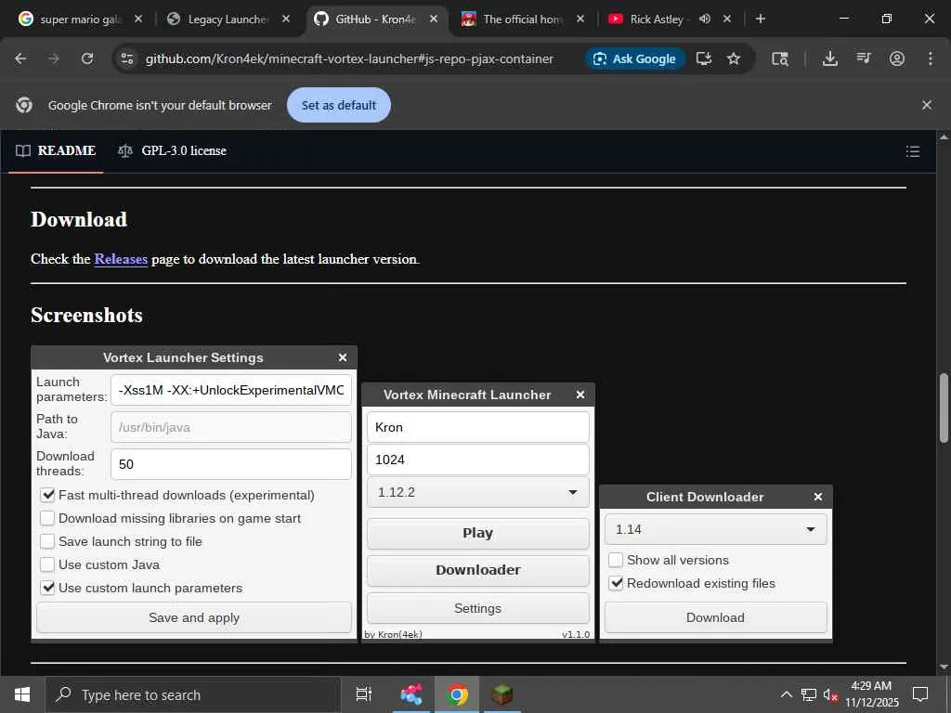
Task: Reload the current GitHub page
Action: pyautogui.click(x=87, y=58)
